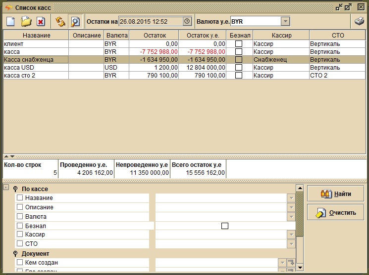The height and width of the screenshot is (275, 369).
Task: Click the Проведенно у.е. value 4 206 162,00
Action: click(x=95, y=173)
